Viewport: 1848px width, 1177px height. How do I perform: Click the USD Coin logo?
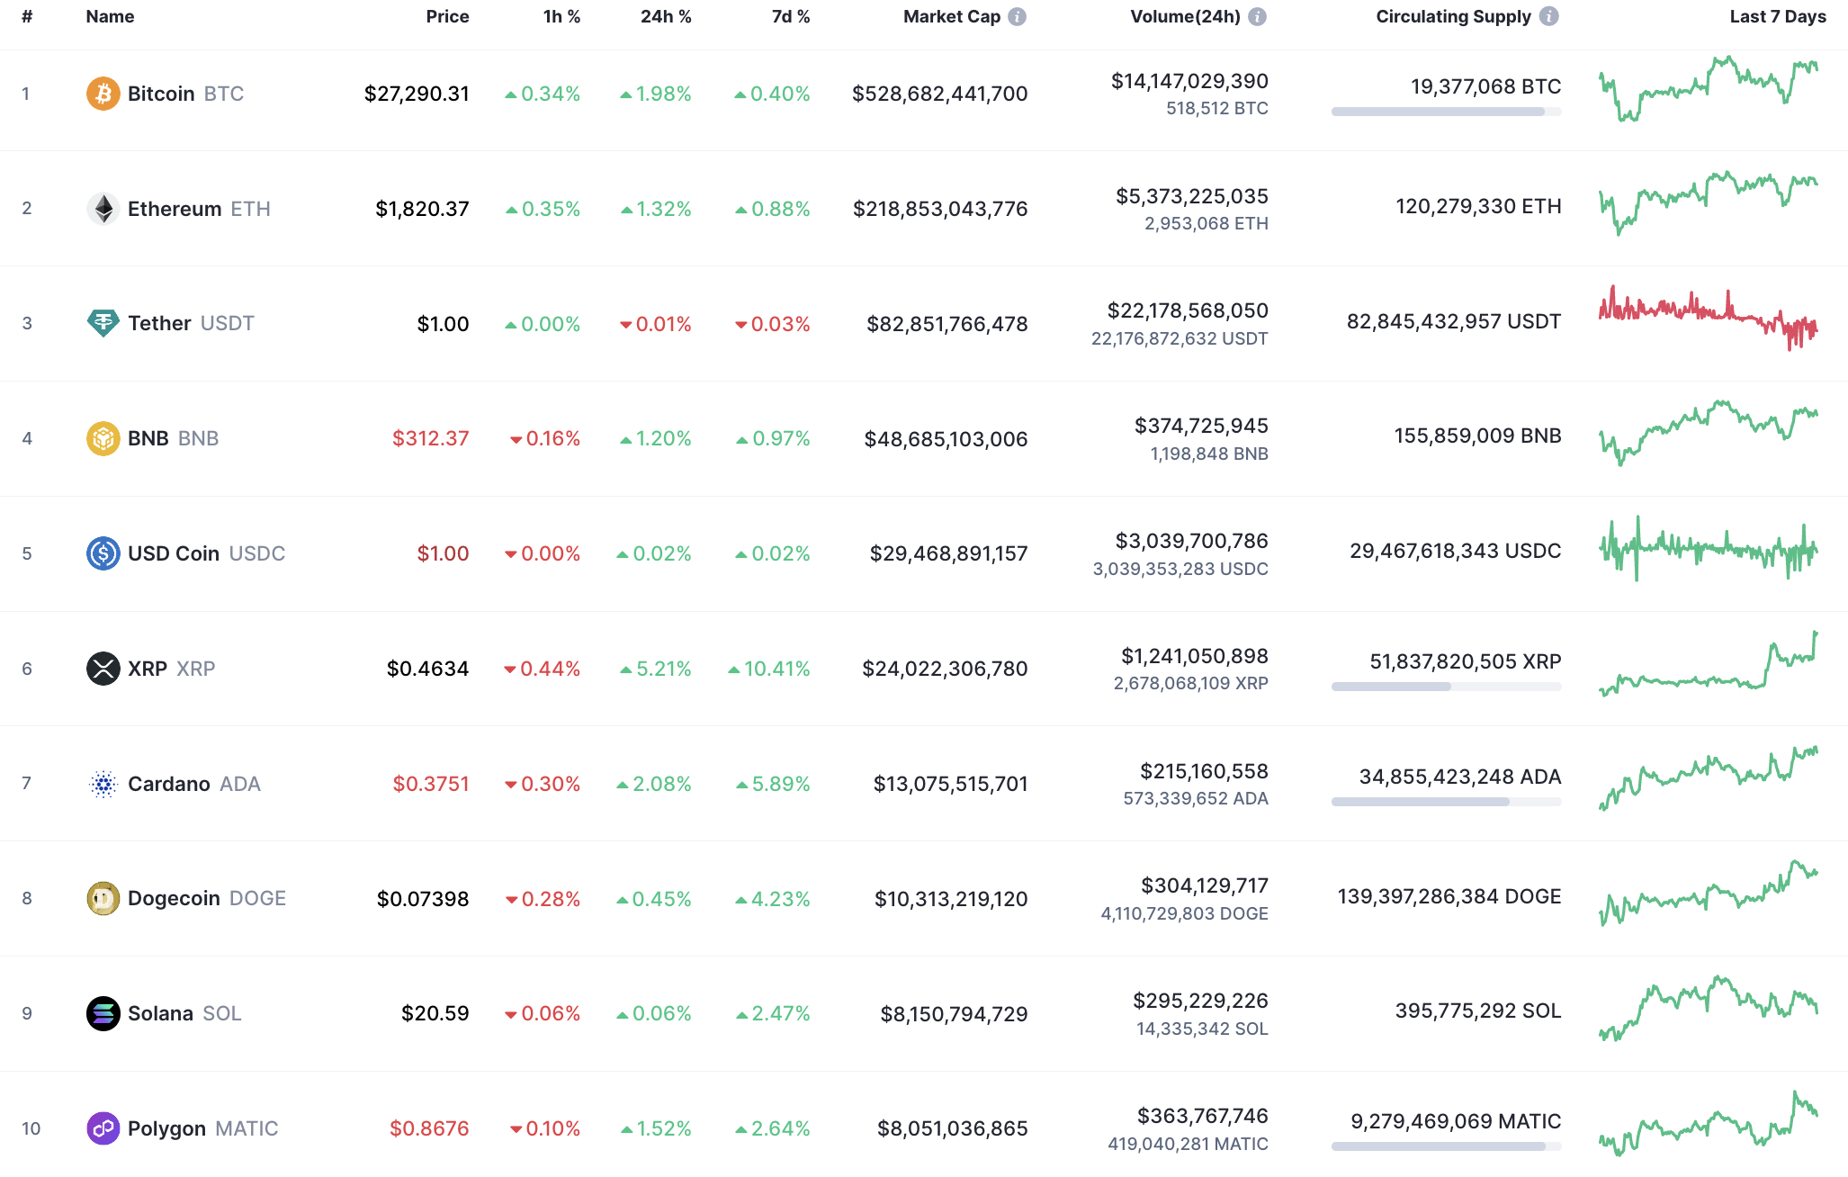[x=103, y=553]
